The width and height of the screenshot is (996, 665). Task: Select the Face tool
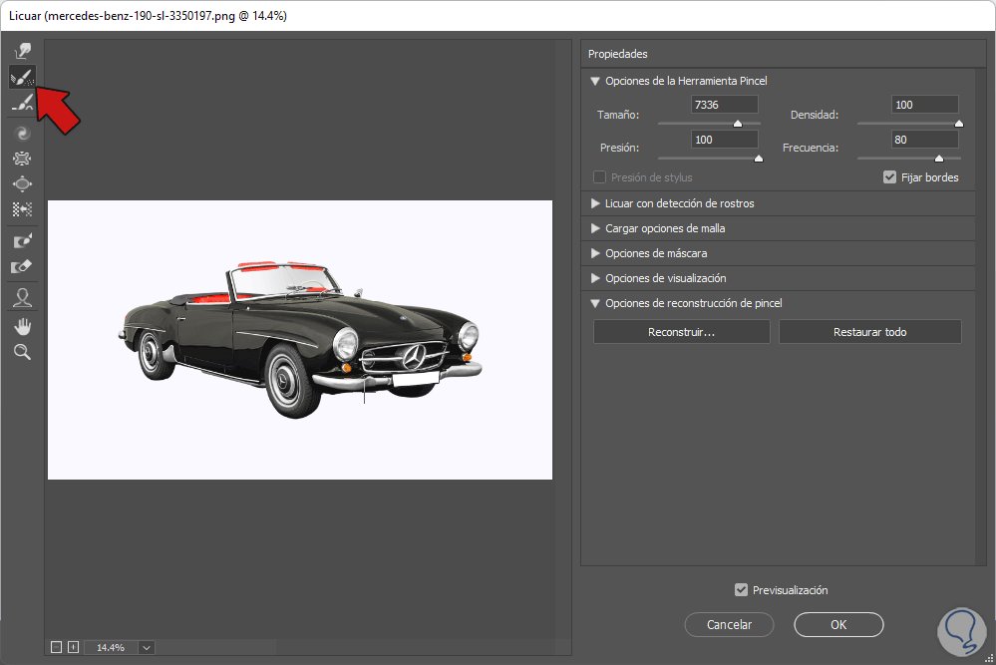22,297
